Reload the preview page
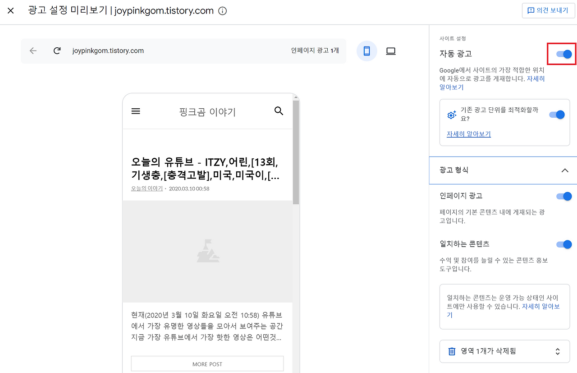Screen dimensions: 577x373 coord(57,51)
